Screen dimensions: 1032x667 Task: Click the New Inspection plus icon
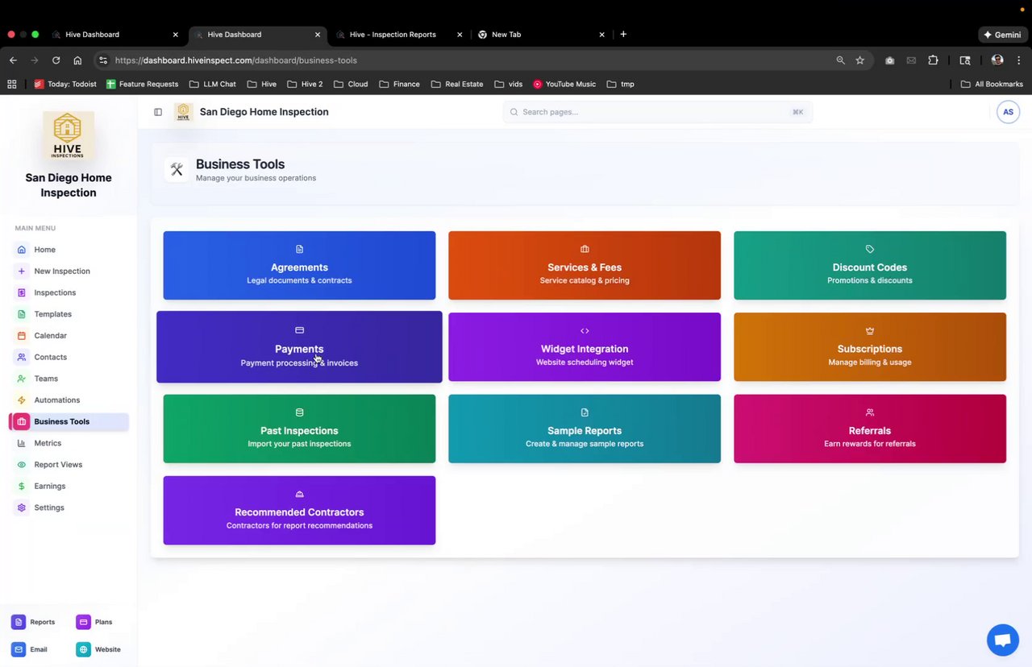[x=22, y=271]
